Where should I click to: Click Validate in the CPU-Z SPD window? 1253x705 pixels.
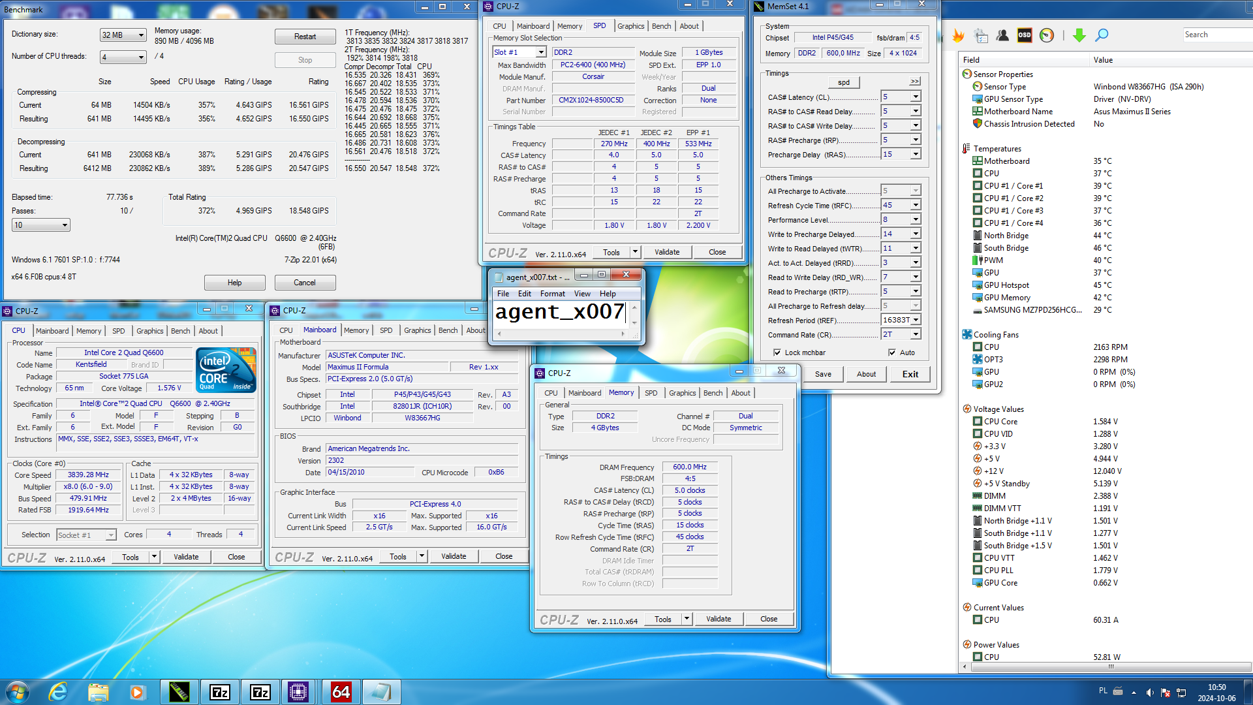pos(667,252)
